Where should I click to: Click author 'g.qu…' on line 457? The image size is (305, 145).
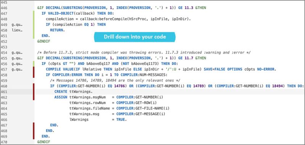click(x=17, y=70)
